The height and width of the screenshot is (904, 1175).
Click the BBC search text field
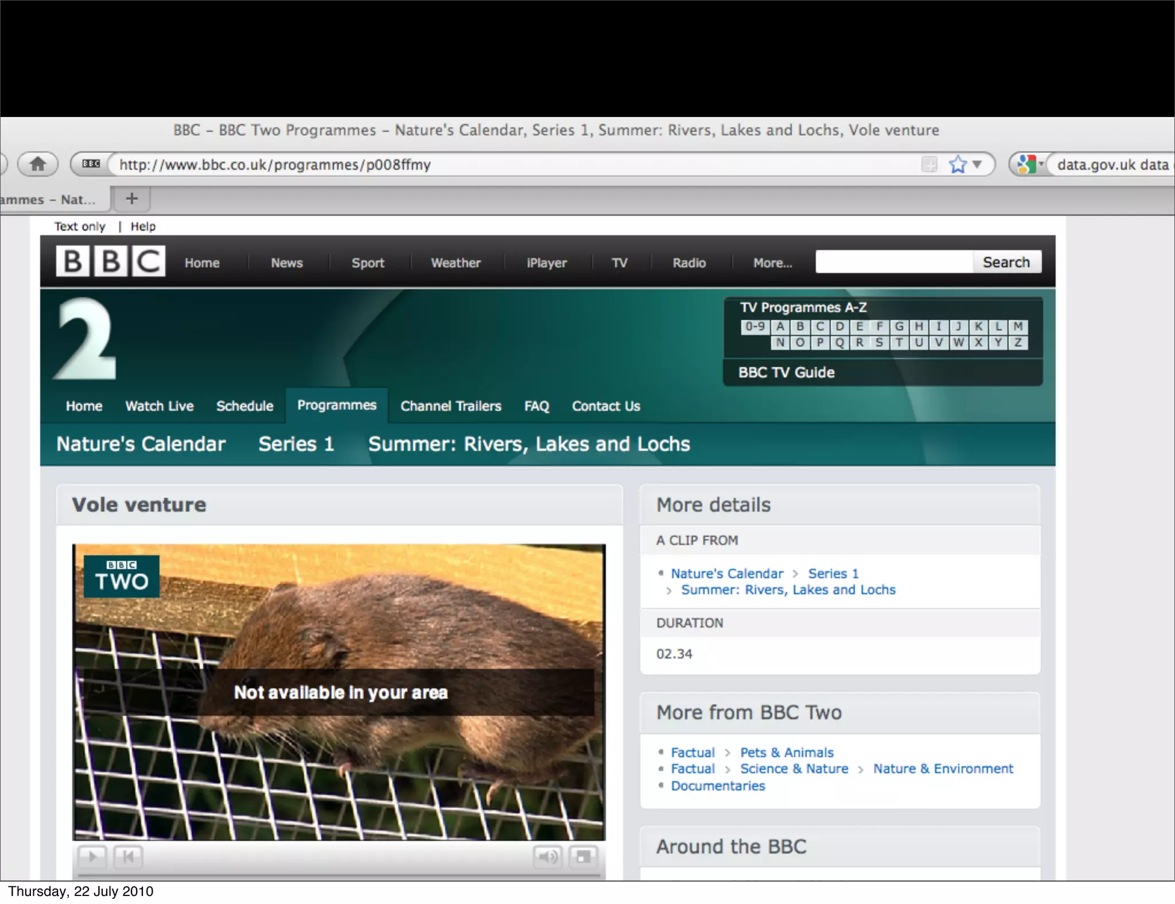[894, 262]
